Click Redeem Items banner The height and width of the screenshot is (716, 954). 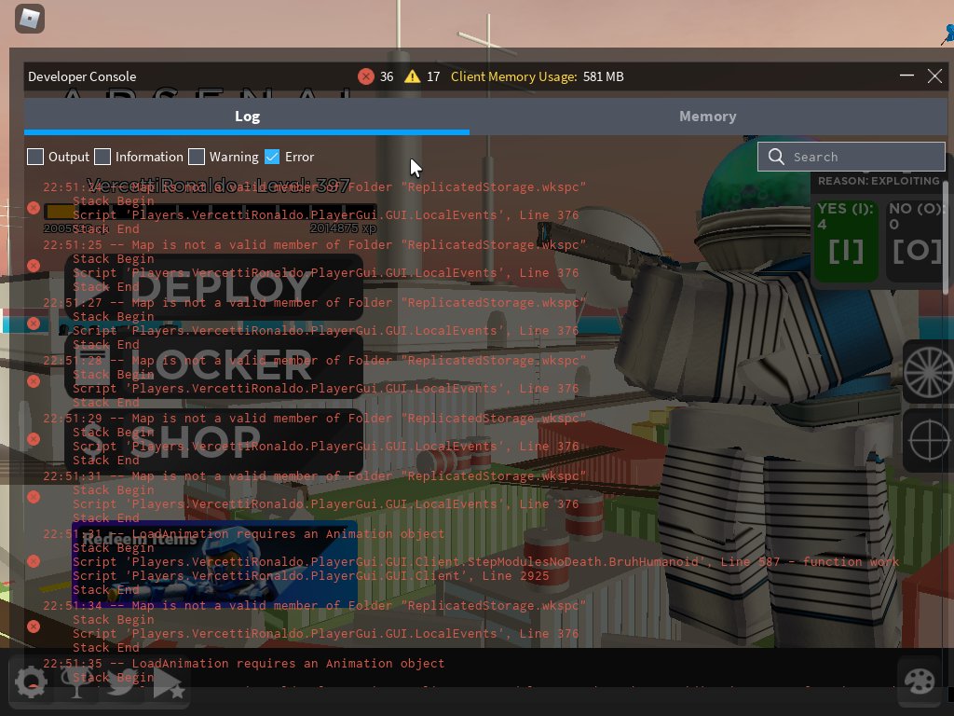coord(213,564)
